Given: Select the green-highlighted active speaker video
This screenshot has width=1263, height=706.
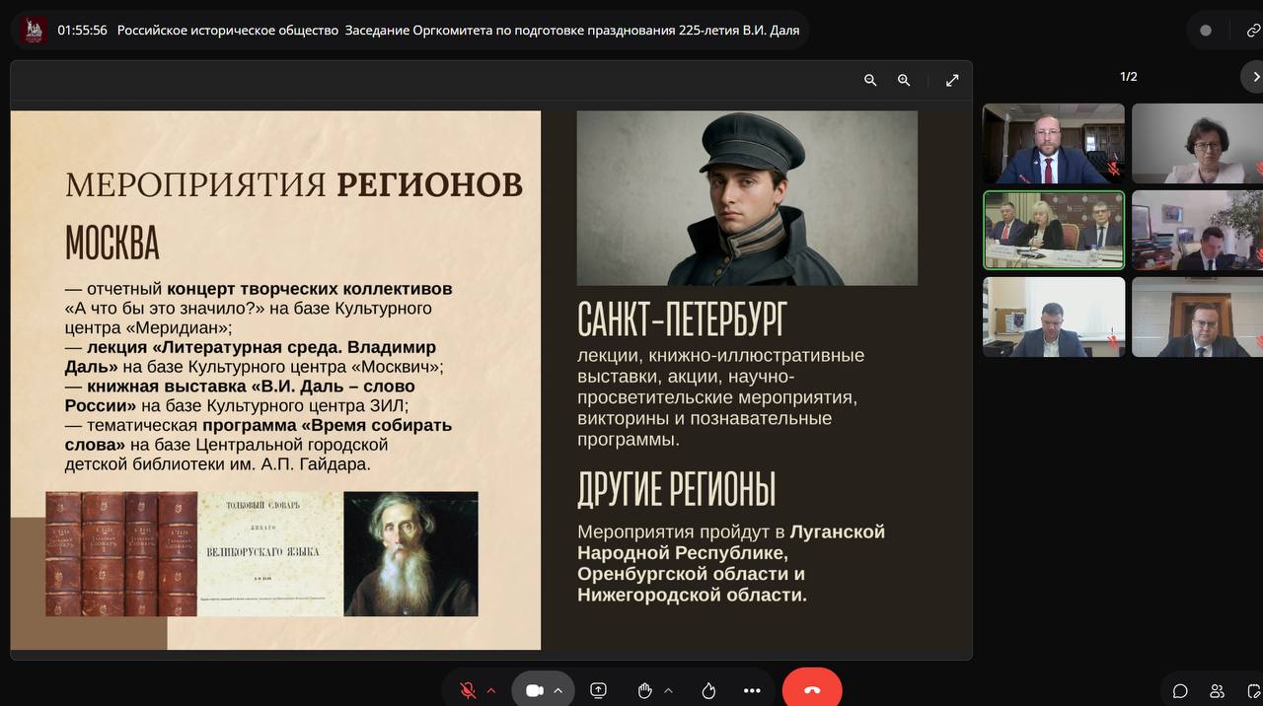Looking at the screenshot, I should (x=1054, y=230).
